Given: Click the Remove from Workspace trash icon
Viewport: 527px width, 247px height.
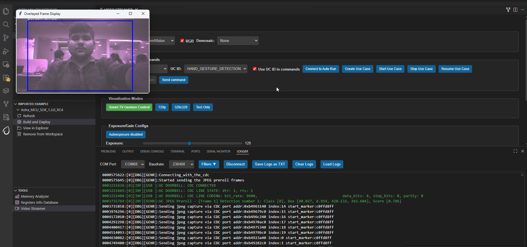Looking at the screenshot, I should point(19,134).
